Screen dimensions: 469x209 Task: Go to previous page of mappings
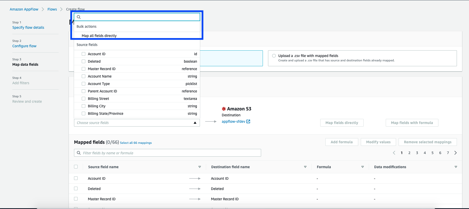pyautogui.click(x=394, y=153)
